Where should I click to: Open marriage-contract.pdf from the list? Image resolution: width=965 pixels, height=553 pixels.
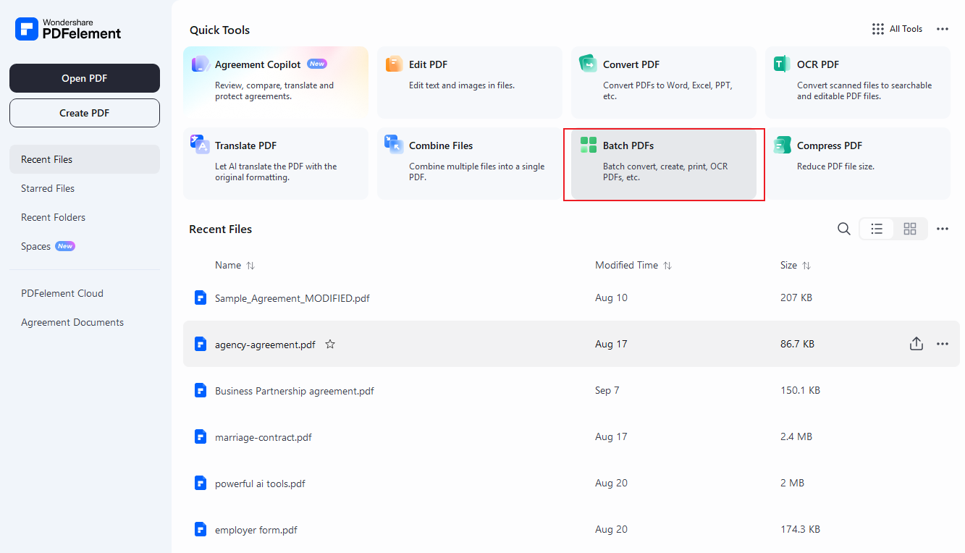[264, 437]
